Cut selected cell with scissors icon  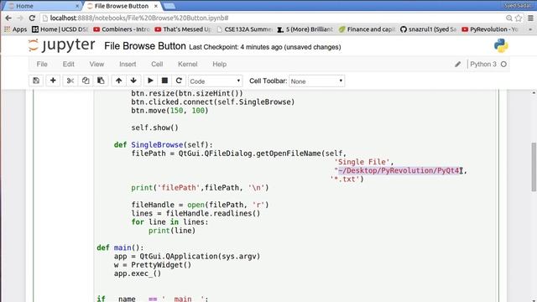[70, 81]
